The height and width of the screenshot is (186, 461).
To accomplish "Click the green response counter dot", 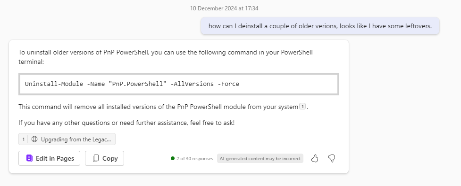I will pos(173,158).
